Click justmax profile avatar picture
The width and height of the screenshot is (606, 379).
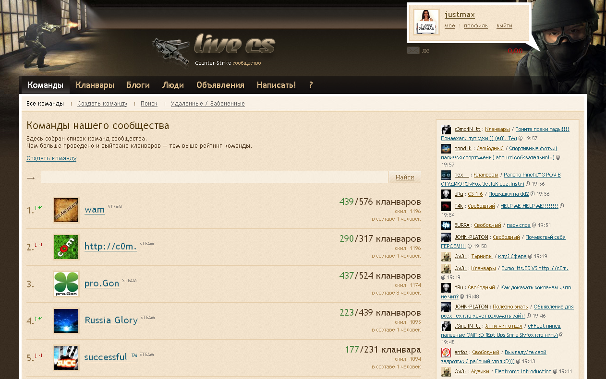[x=426, y=22]
